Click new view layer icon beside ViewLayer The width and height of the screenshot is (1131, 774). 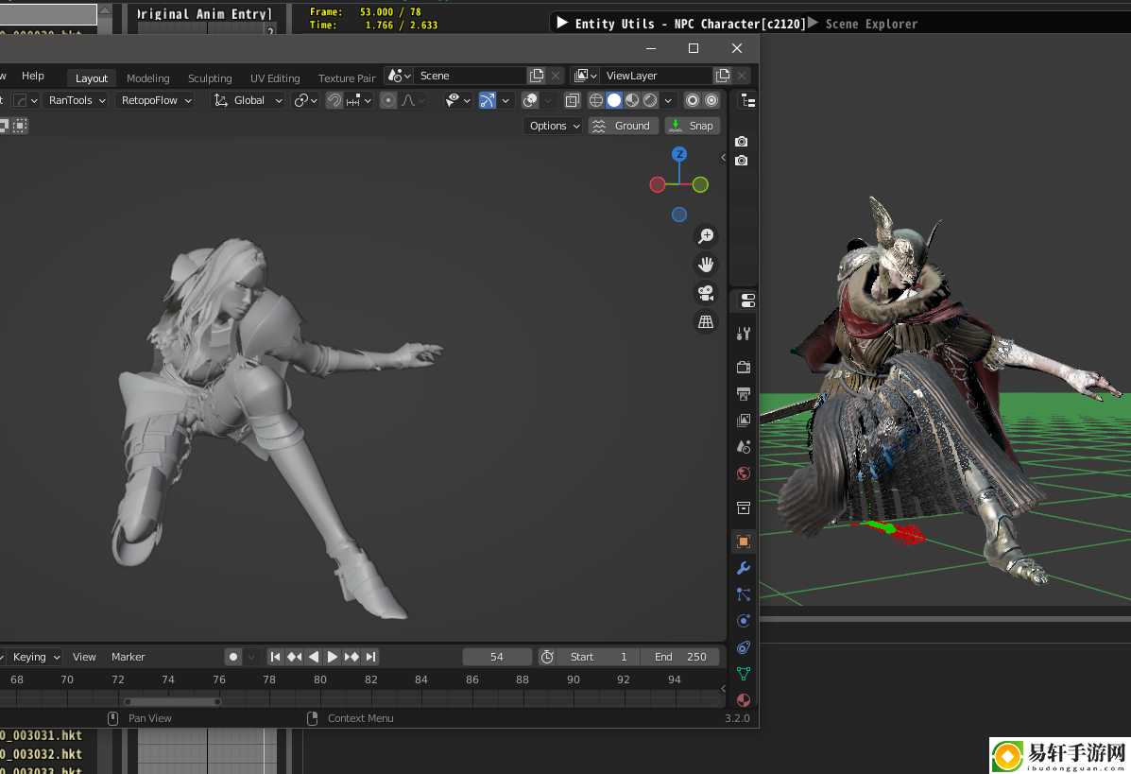723,76
